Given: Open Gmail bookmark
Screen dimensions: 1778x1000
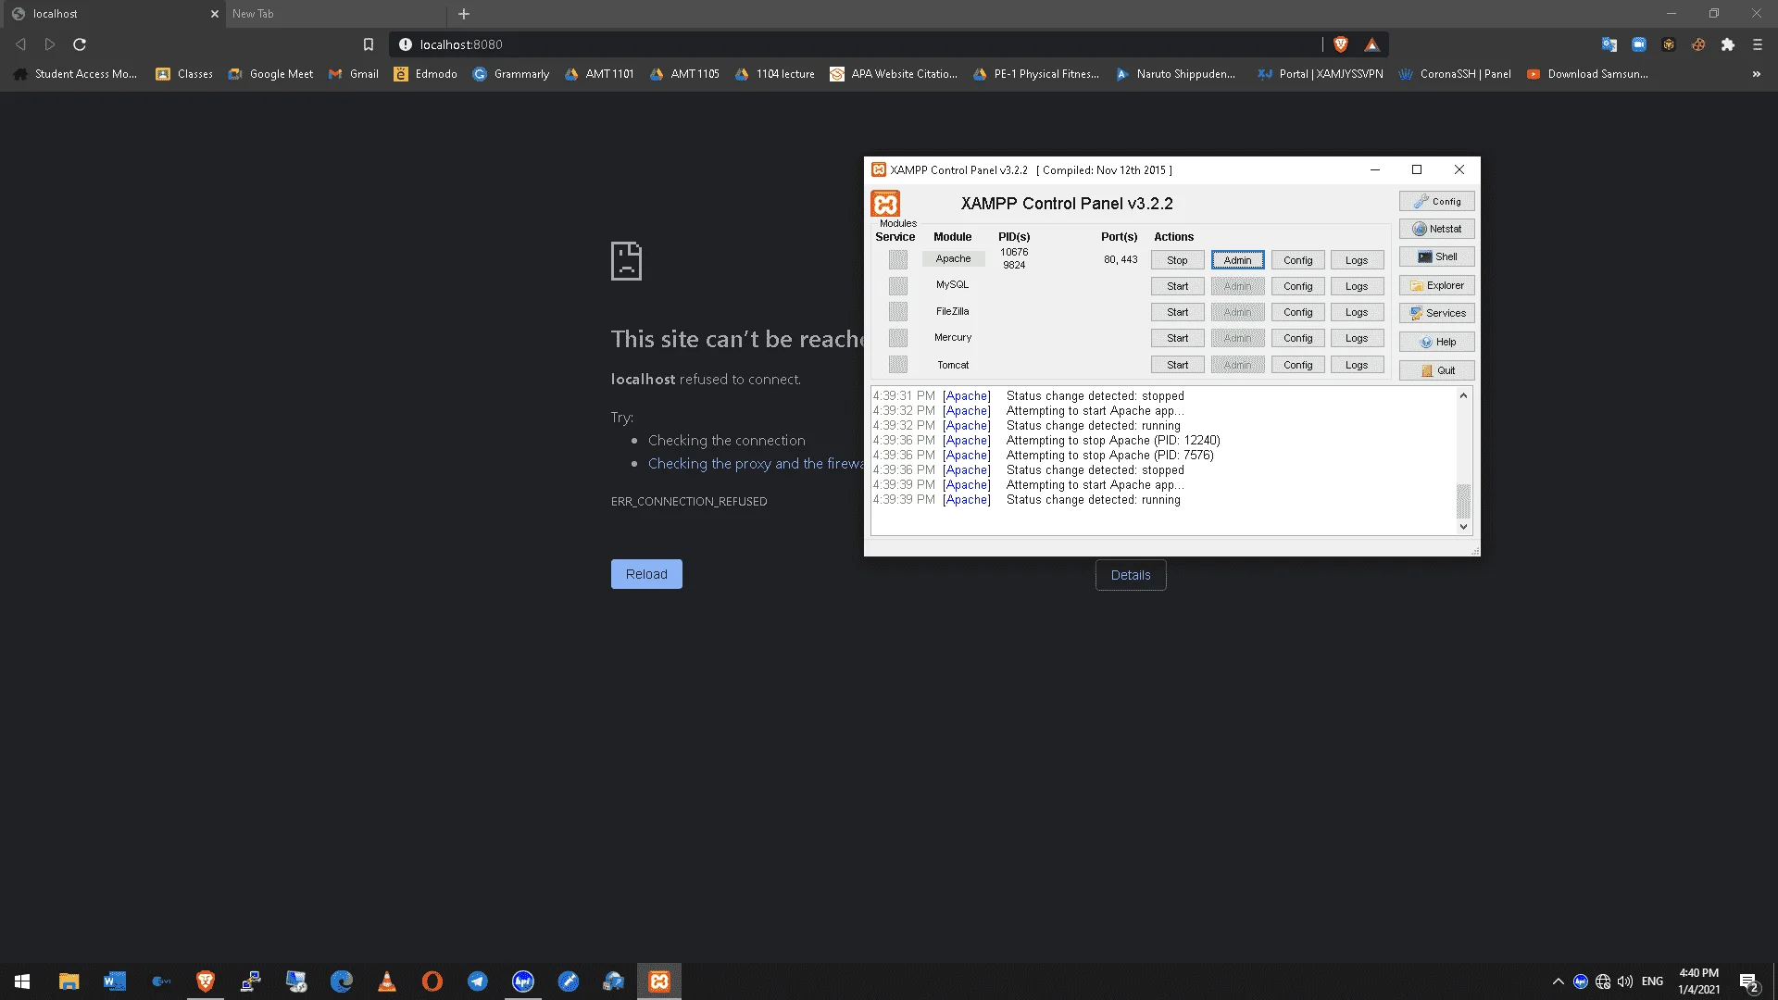Looking at the screenshot, I should (354, 74).
